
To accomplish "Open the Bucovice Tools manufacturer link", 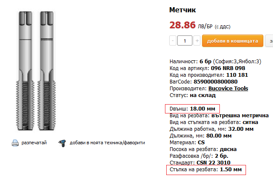I will [x=228, y=88].
